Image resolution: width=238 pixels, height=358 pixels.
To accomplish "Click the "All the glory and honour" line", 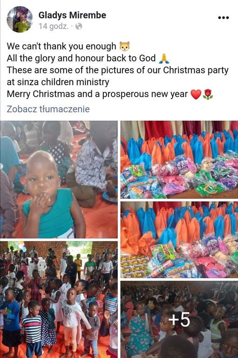I will (x=81, y=58).
